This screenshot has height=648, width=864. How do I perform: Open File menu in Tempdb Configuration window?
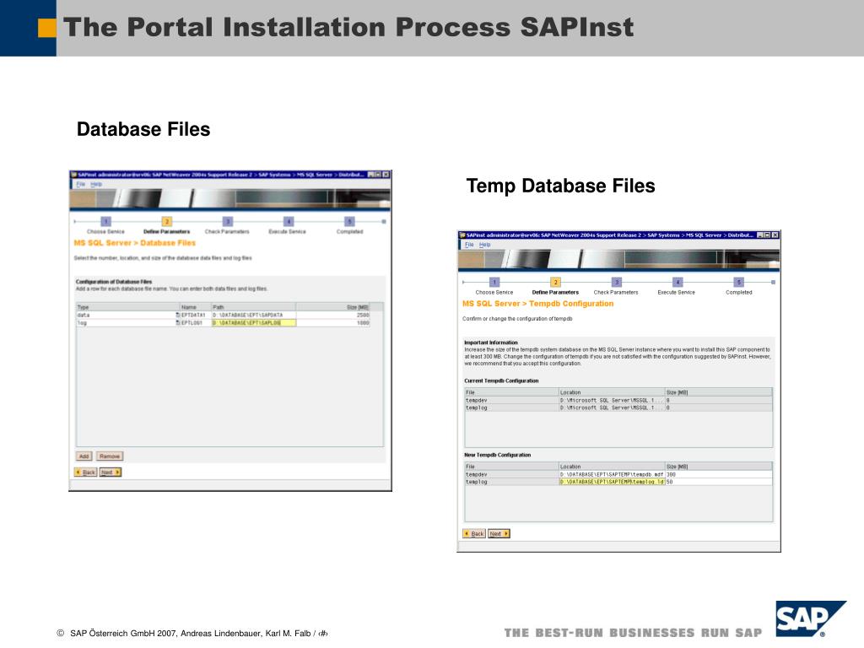coord(469,245)
